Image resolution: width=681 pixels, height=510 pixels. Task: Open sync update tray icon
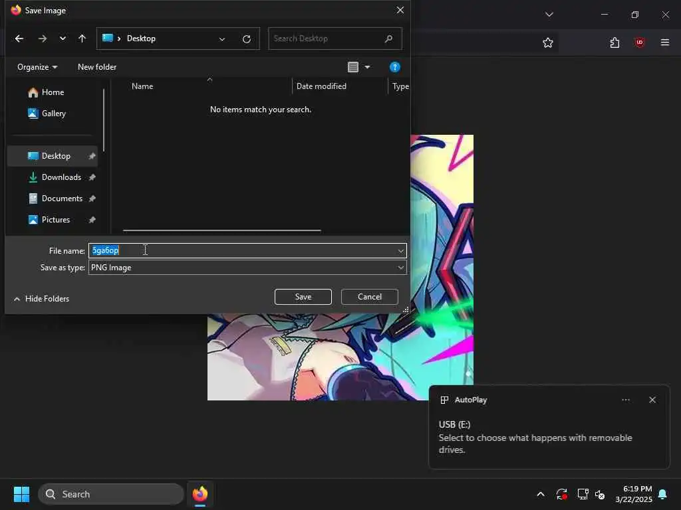pos(561,494)
